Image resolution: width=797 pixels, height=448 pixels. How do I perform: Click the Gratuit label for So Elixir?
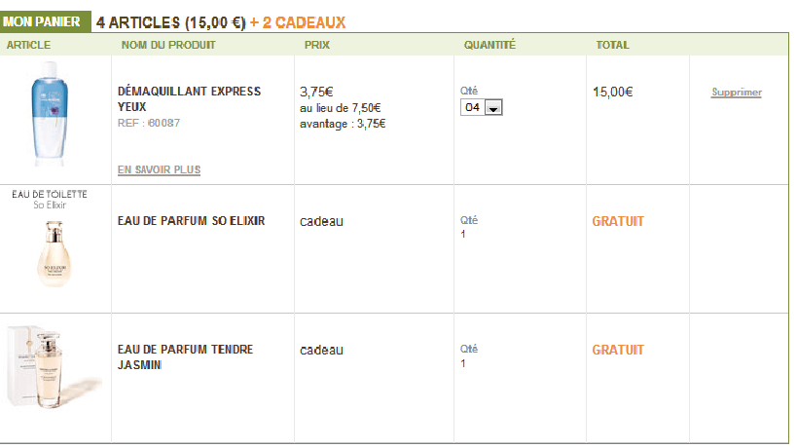click(x=618, y=221)
